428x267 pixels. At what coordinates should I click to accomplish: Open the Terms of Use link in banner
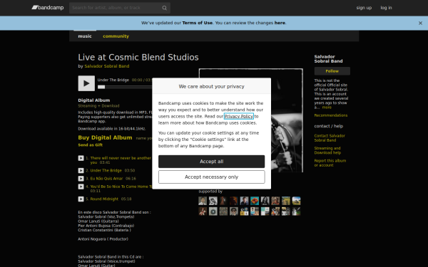[198, 23]
